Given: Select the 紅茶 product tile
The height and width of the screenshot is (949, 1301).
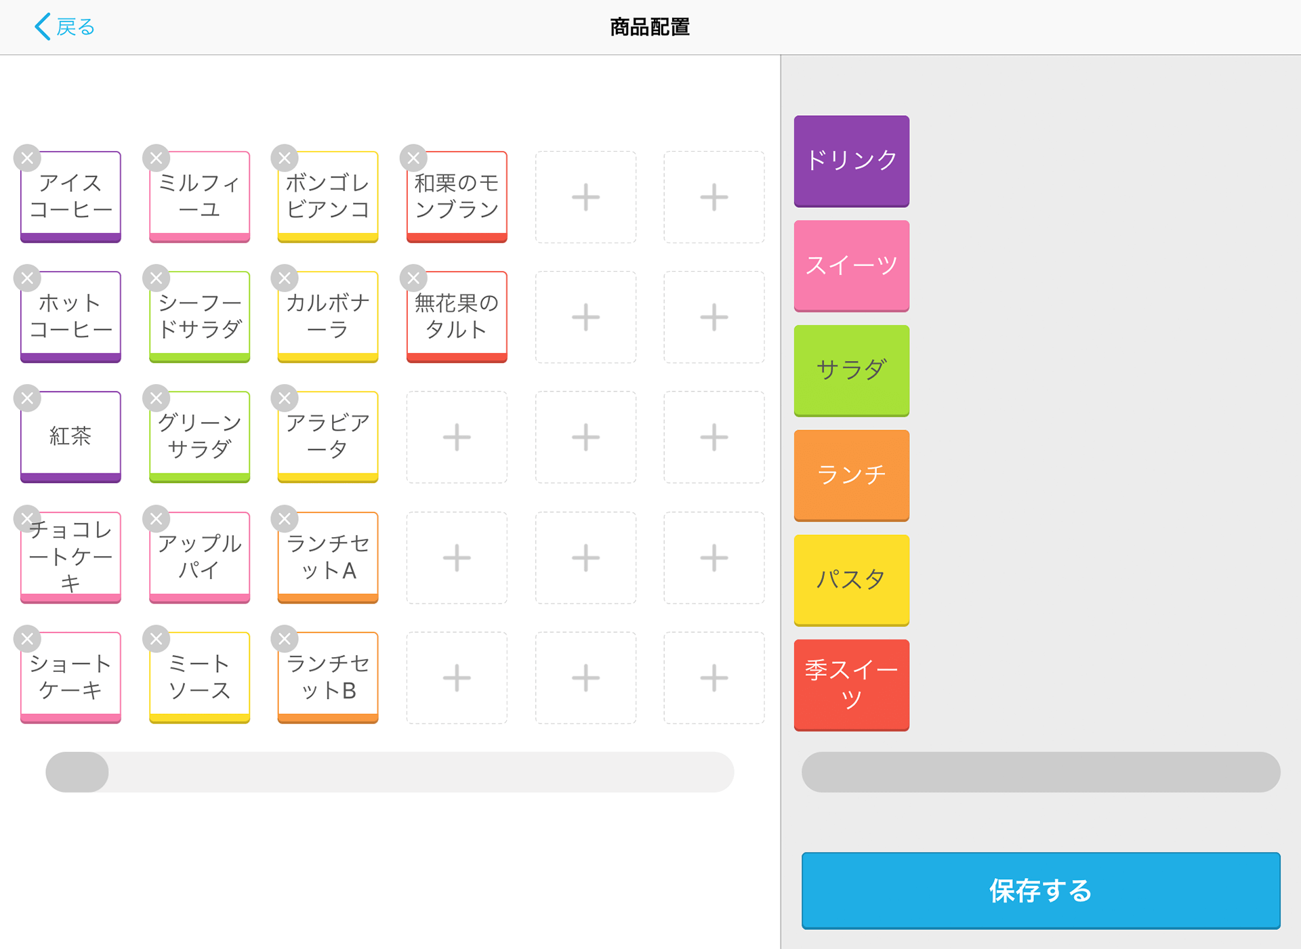Looking at the screenshot, I should tap(71, 437).
